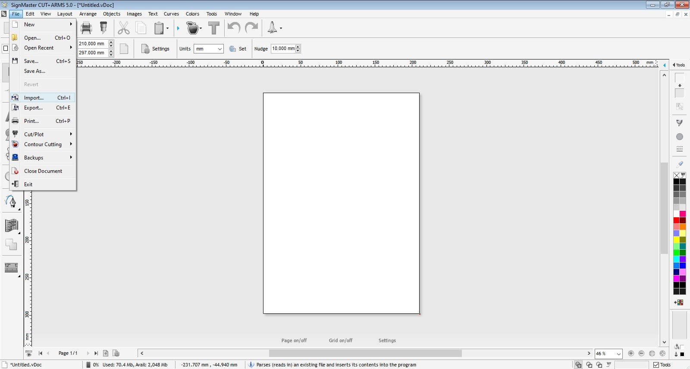Click the Settings link below the page
The height and width of the screenshot is (369, 690).
coord(387,341)
